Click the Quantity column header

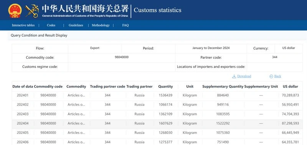click(x=165, y=86)
